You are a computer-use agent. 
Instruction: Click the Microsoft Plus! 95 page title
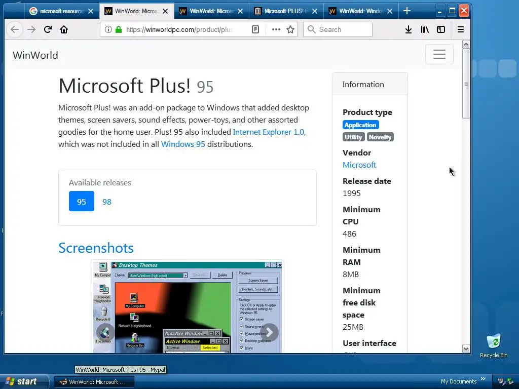(x=136, y=86)
